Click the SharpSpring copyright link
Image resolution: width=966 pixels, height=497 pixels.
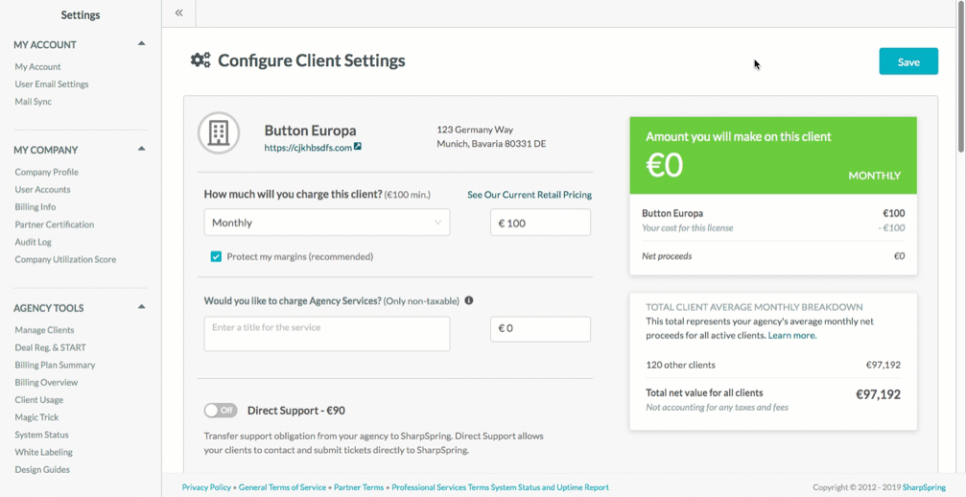[x=924, y=487]
